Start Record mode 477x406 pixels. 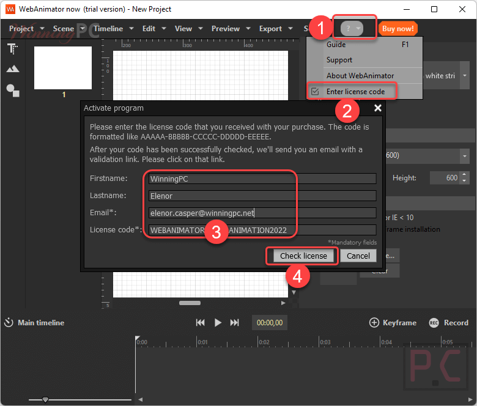pos(449,323)
